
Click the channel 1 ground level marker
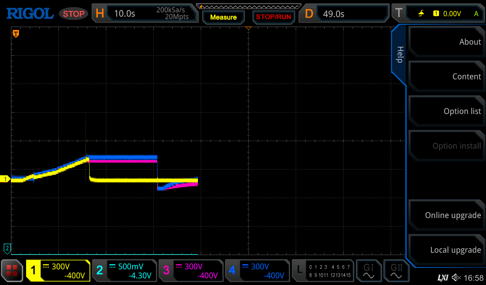[6, 179]
